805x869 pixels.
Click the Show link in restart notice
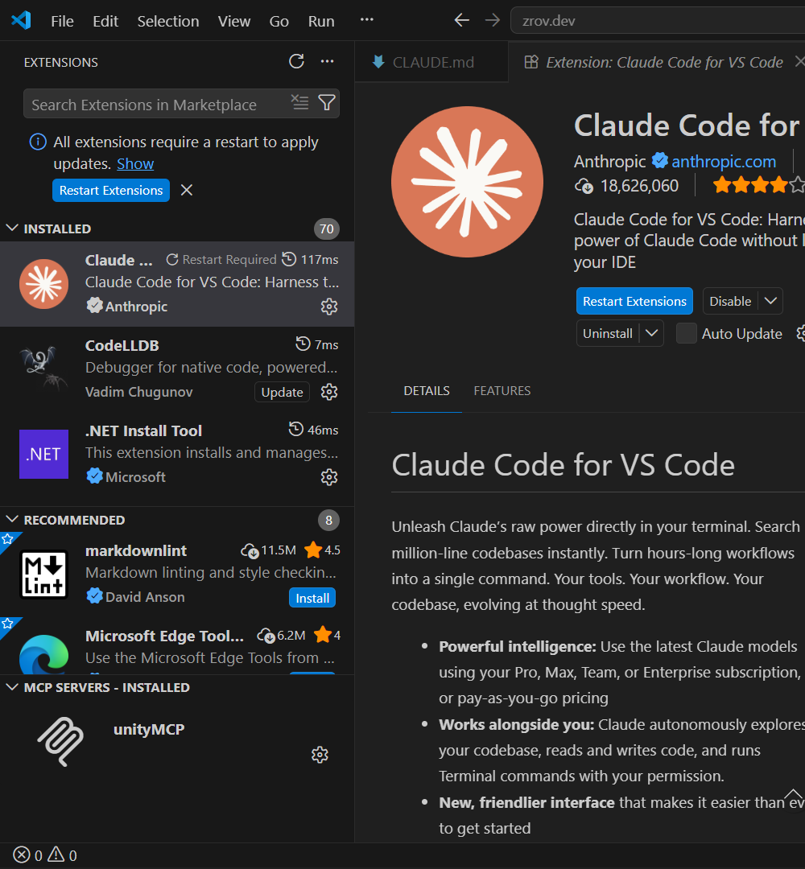pyautogui.click(x=135, y=163)
